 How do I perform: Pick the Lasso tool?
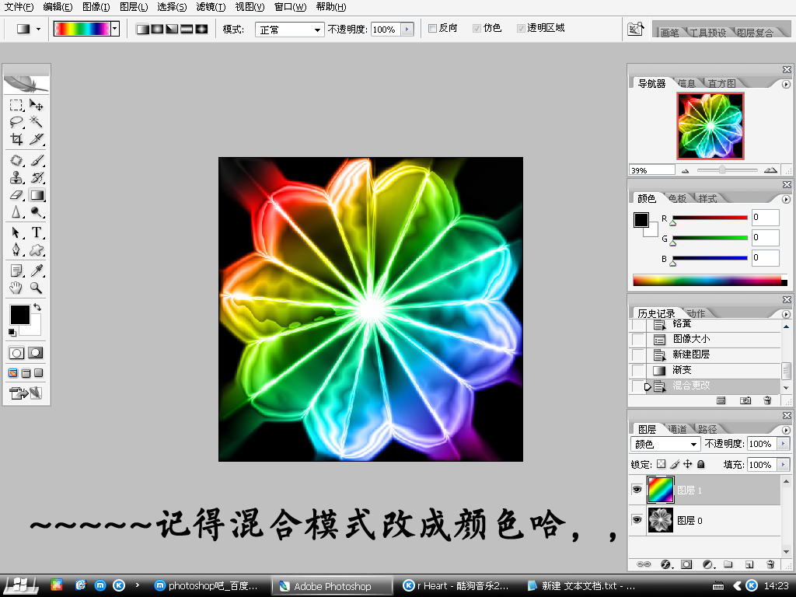(16, 122)
